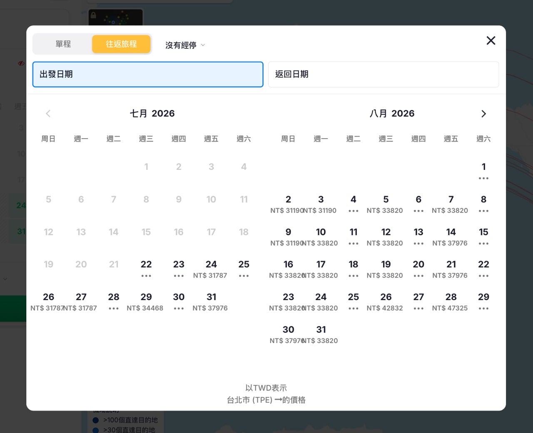Close the date picker dialog
The image size is (533, 433).
(x=491, y=40)
